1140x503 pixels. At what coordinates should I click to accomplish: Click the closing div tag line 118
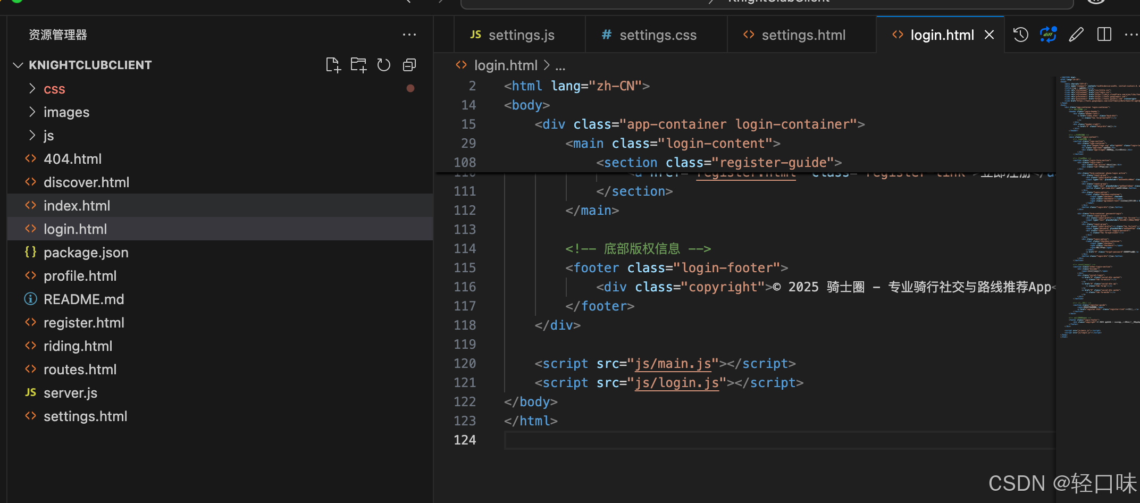click(x=558, y=325)
